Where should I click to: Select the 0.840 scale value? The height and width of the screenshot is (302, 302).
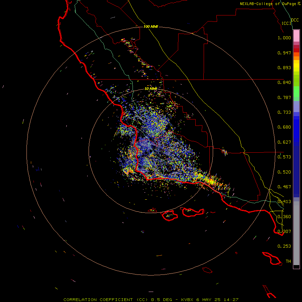click(284, 83)
